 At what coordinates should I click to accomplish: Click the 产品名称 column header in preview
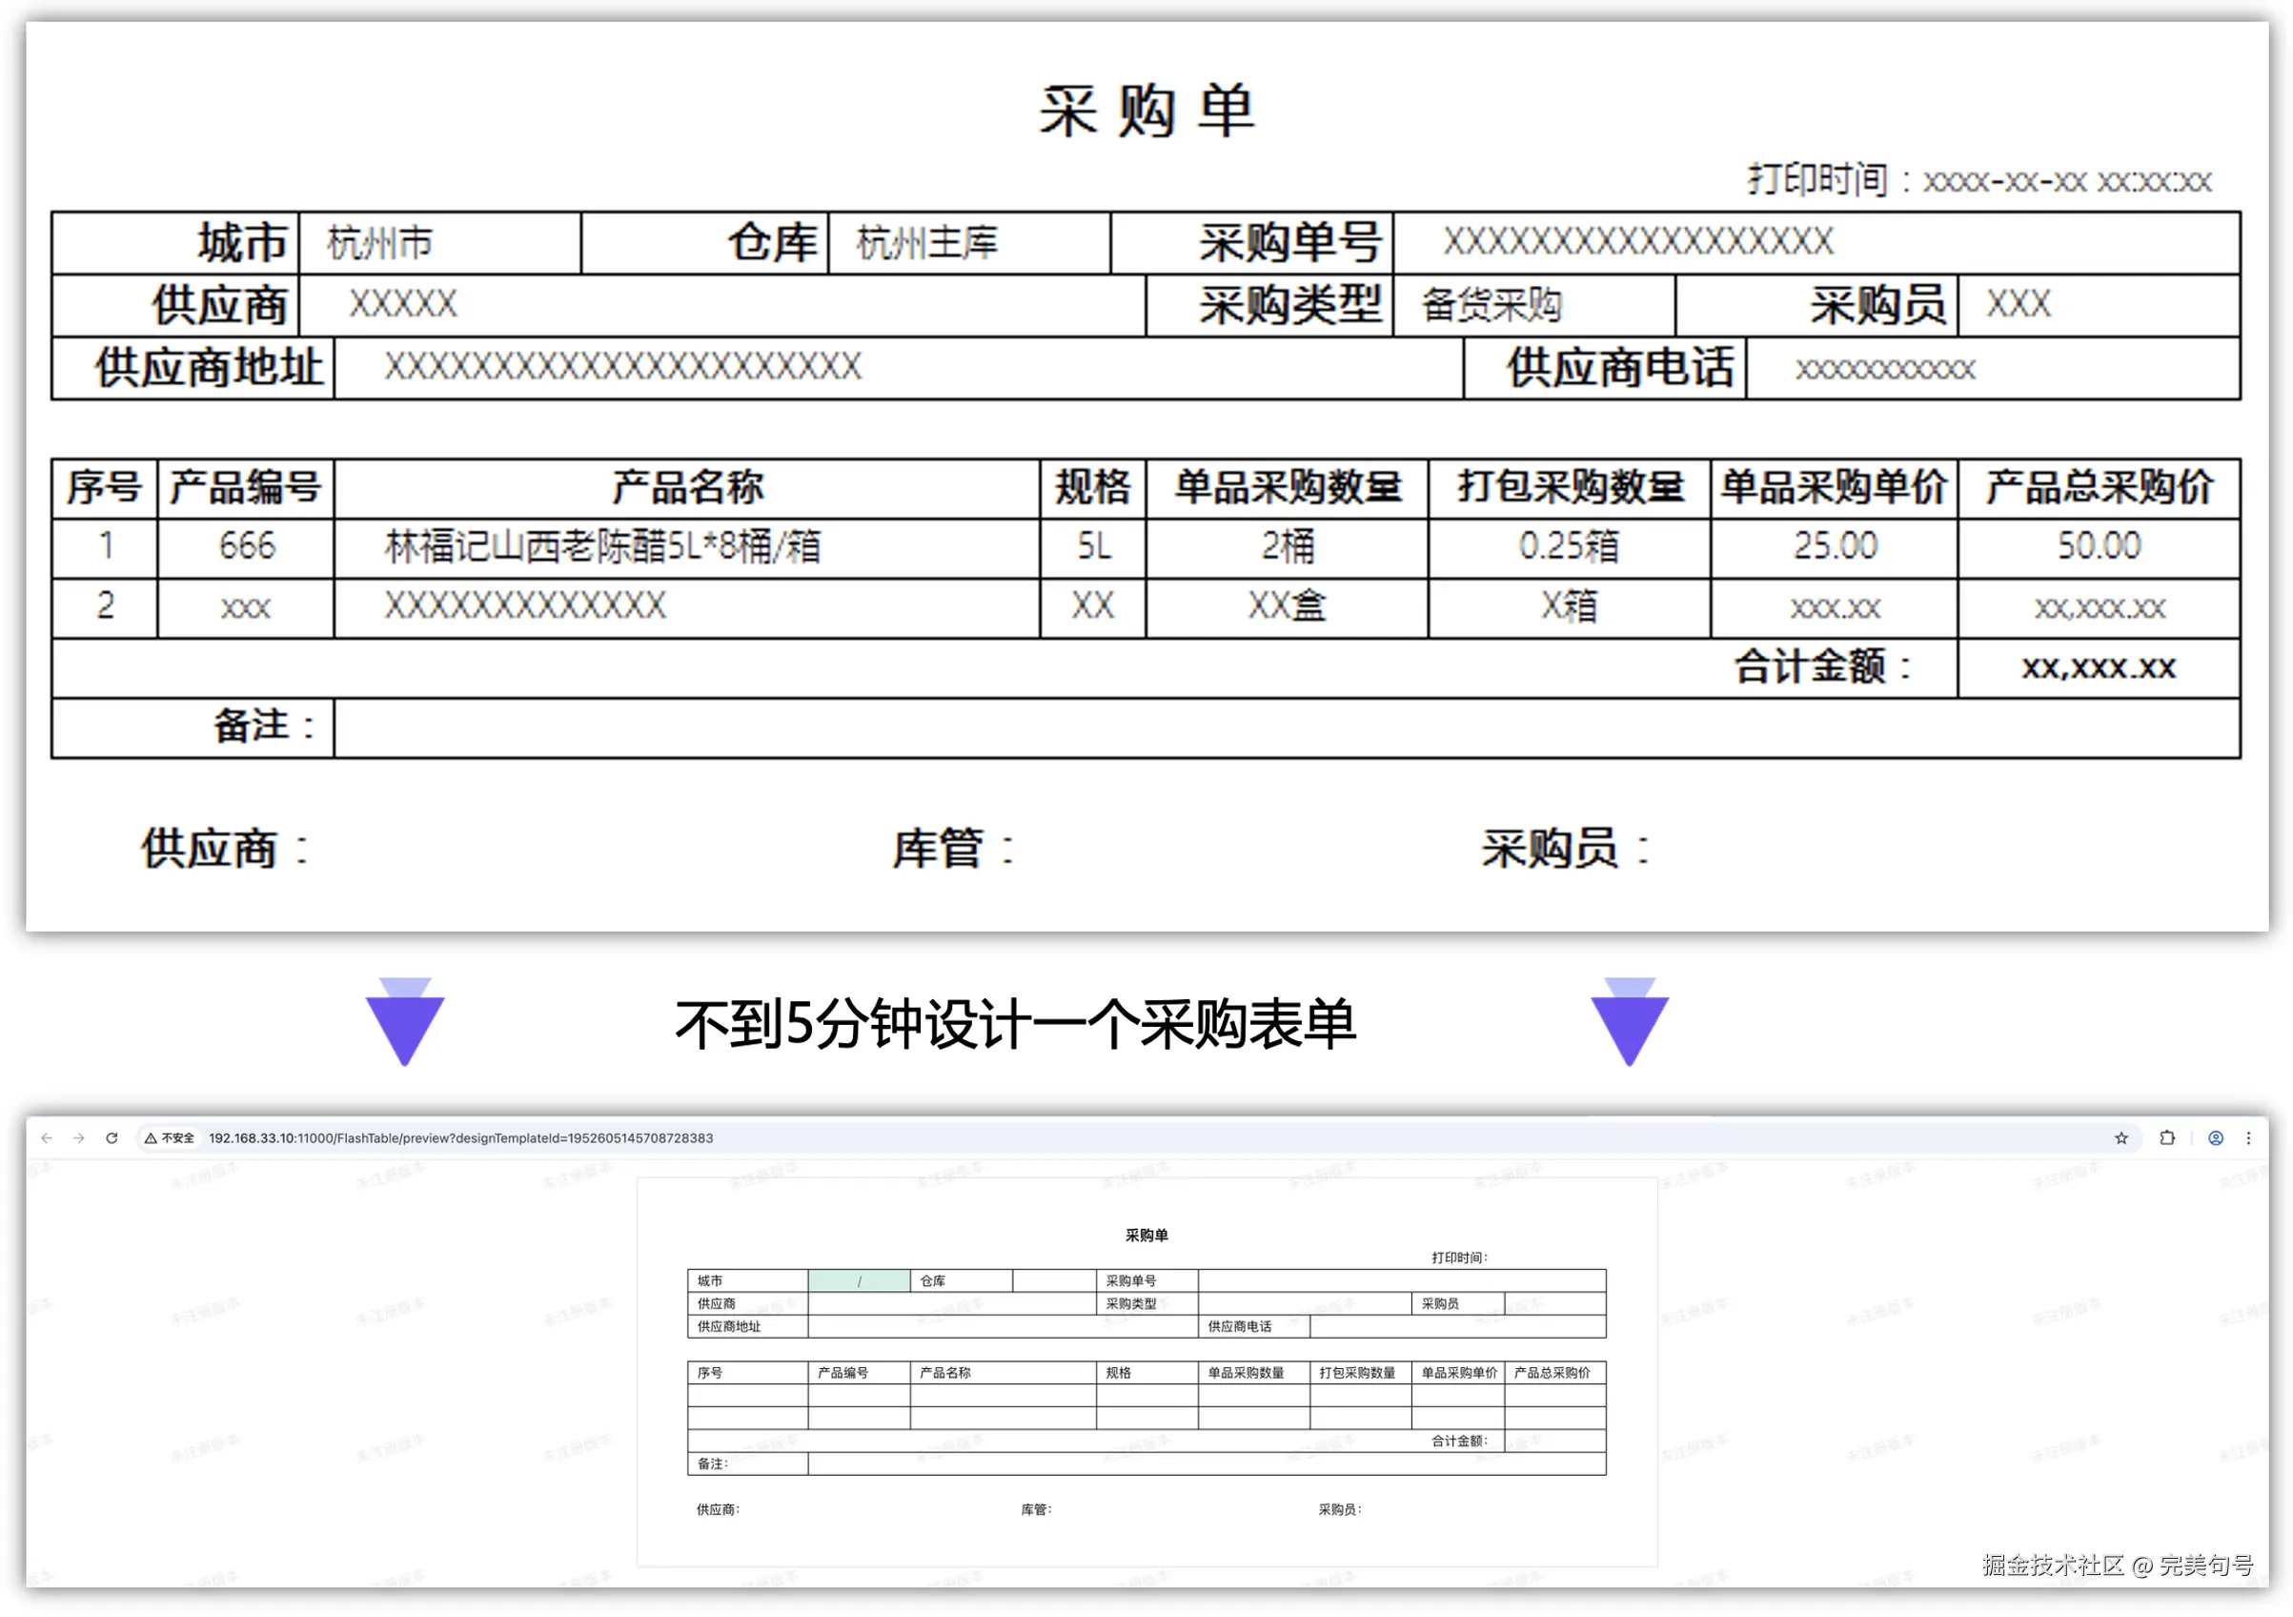tap(944, 1372)
